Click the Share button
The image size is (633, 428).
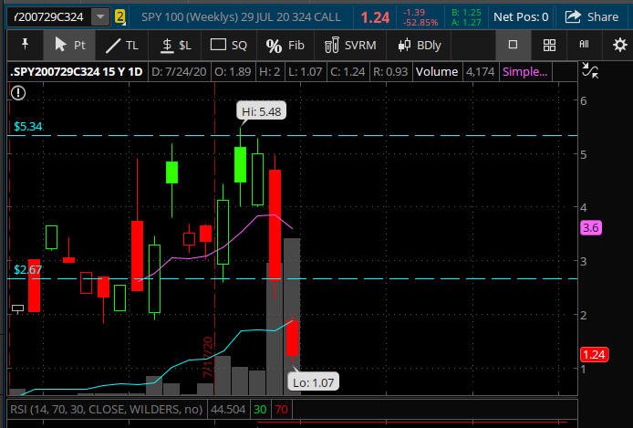click(x=592, y=16)
